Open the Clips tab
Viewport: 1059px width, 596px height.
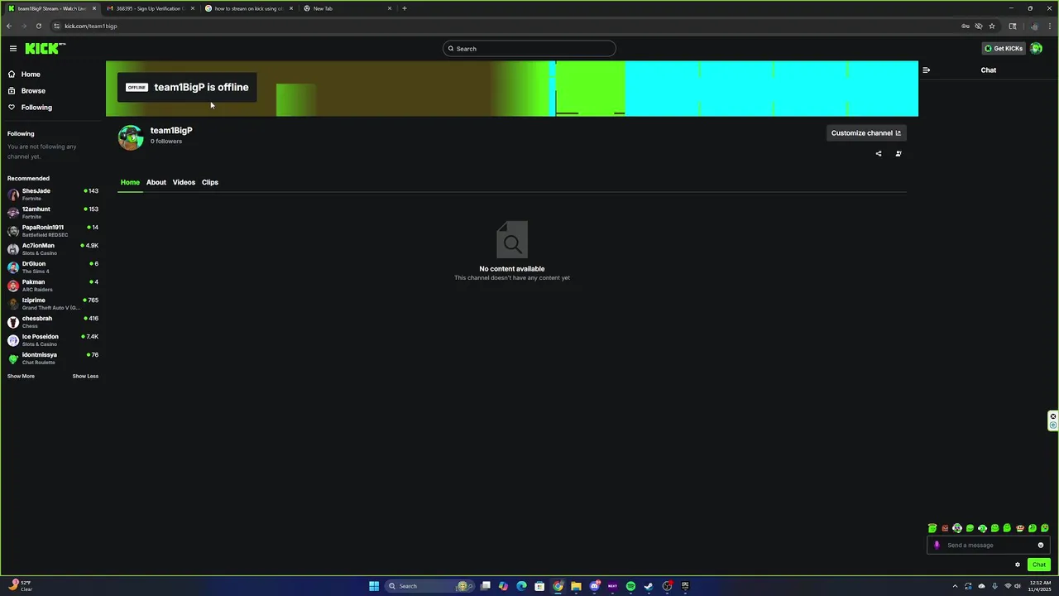[x=210, y=182]
